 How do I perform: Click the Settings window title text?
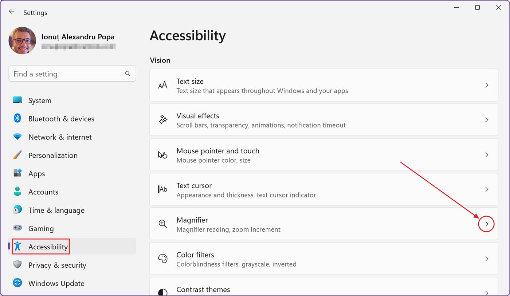coord(35,13)
